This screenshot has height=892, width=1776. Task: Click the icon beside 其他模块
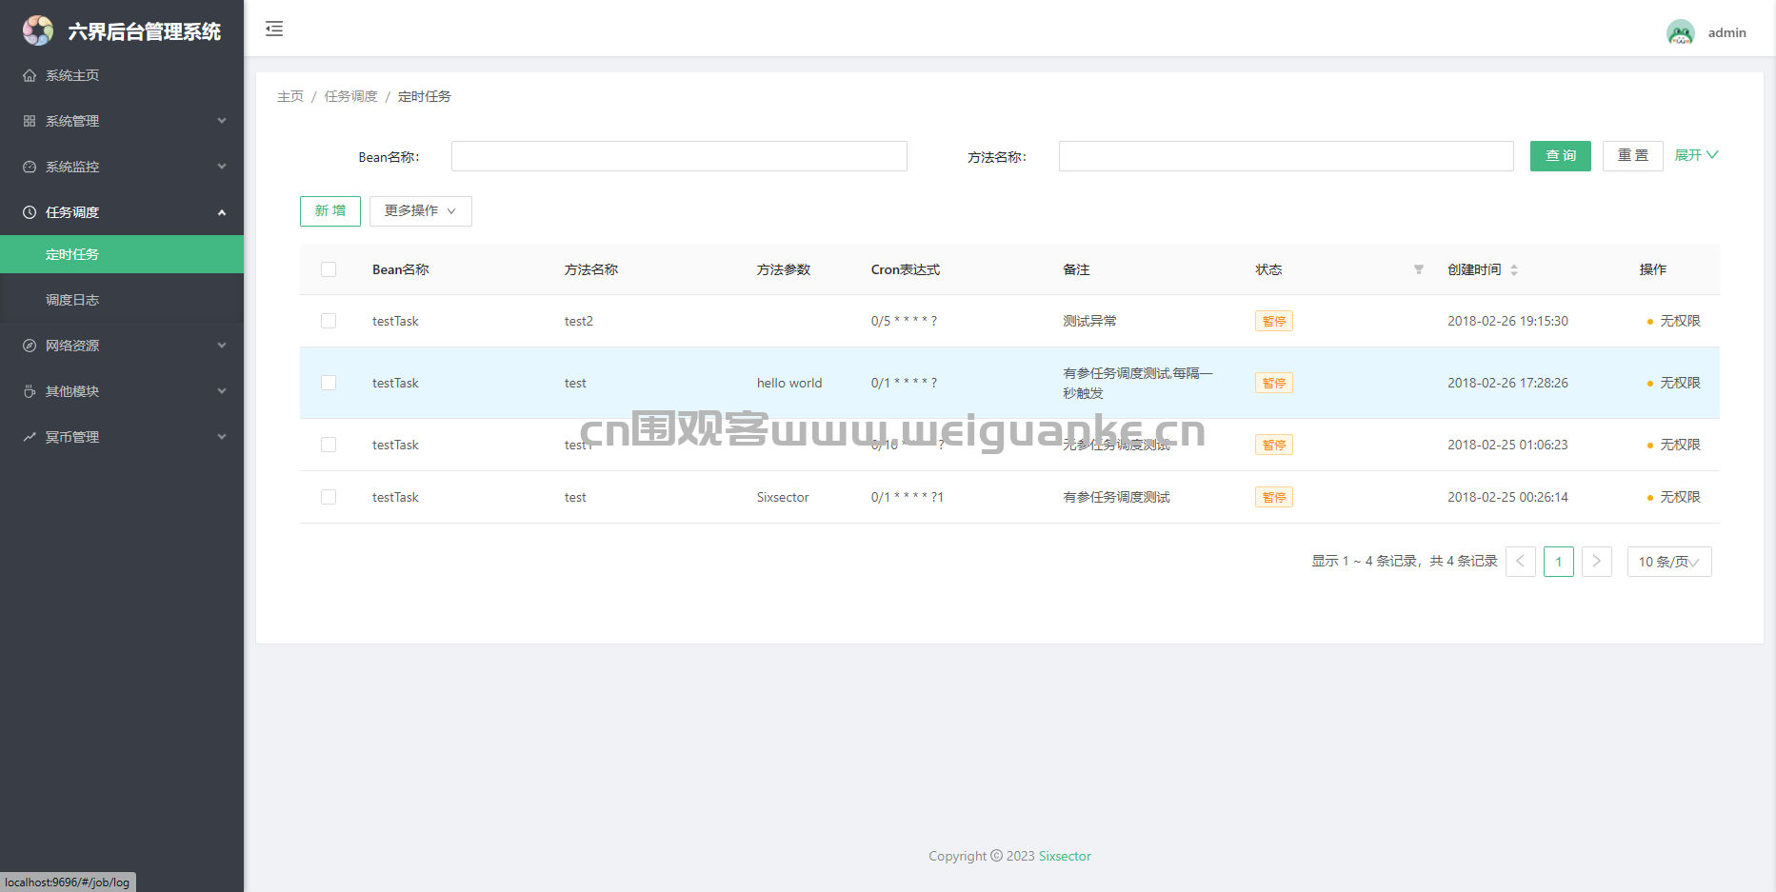click(x=30, y=391)
